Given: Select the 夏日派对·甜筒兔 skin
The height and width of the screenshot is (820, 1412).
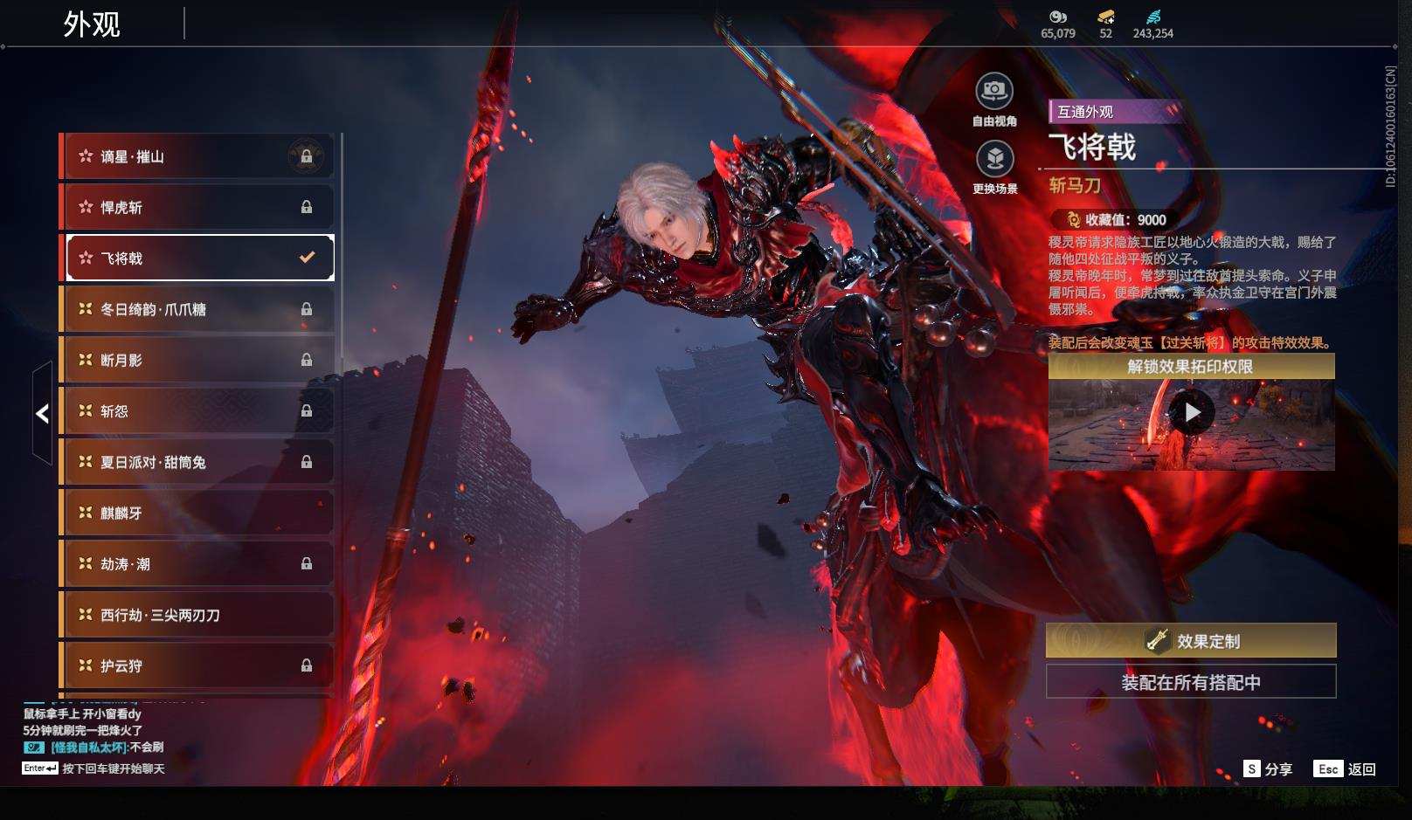Looking at the screenshot, I should tap(198, 462).
